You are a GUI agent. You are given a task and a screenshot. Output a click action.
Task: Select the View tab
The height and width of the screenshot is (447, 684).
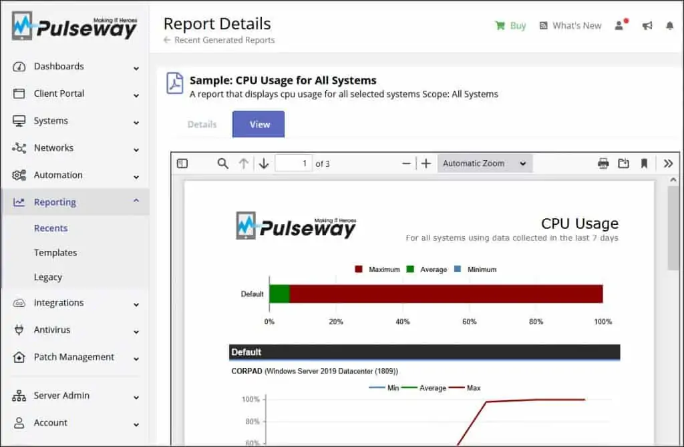[x=259, y=124]
